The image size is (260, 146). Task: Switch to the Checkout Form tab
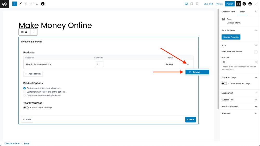228,12
